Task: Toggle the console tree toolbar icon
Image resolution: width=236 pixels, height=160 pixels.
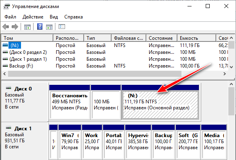Action: coord(27,27)
